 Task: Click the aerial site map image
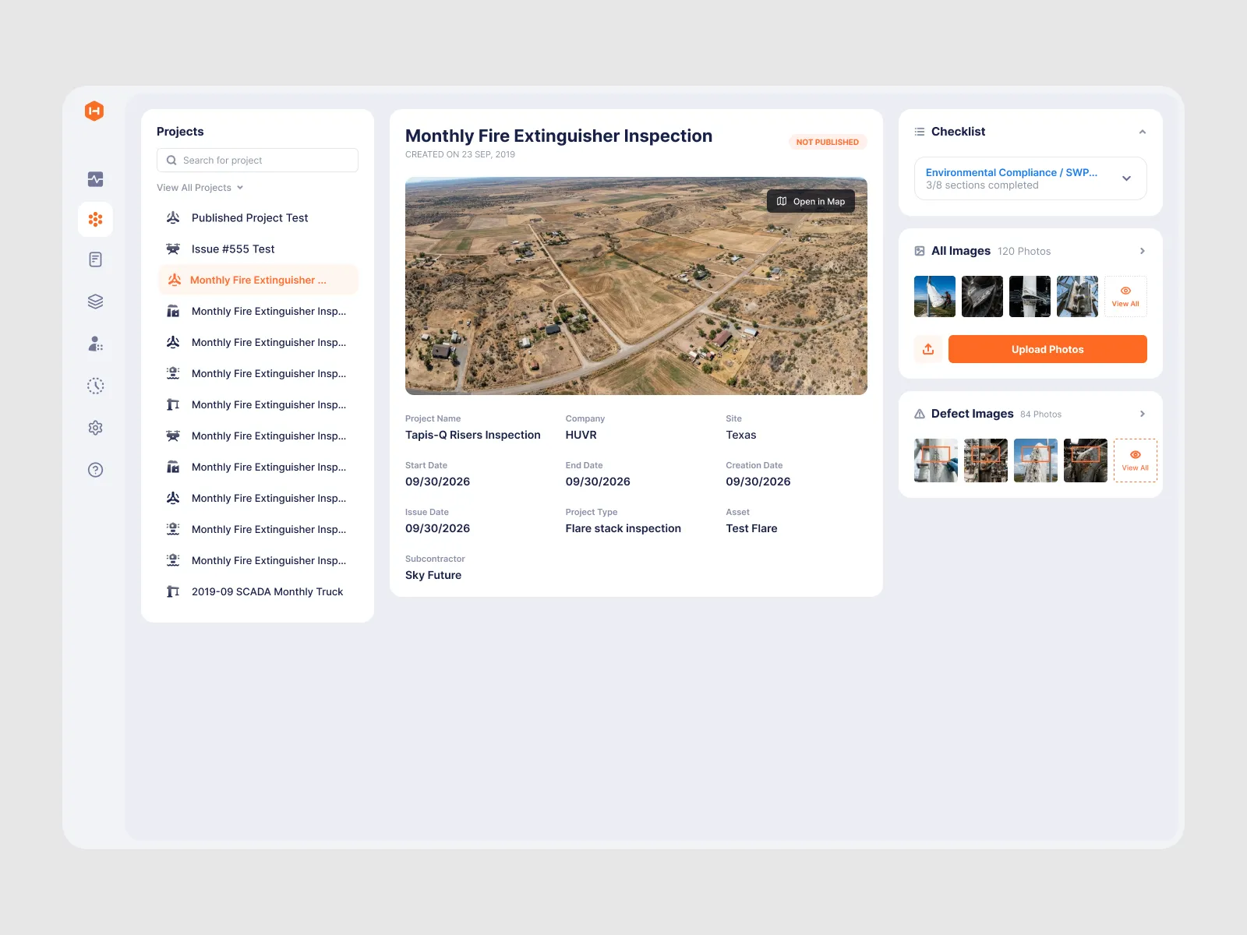(x=636, y=286)
